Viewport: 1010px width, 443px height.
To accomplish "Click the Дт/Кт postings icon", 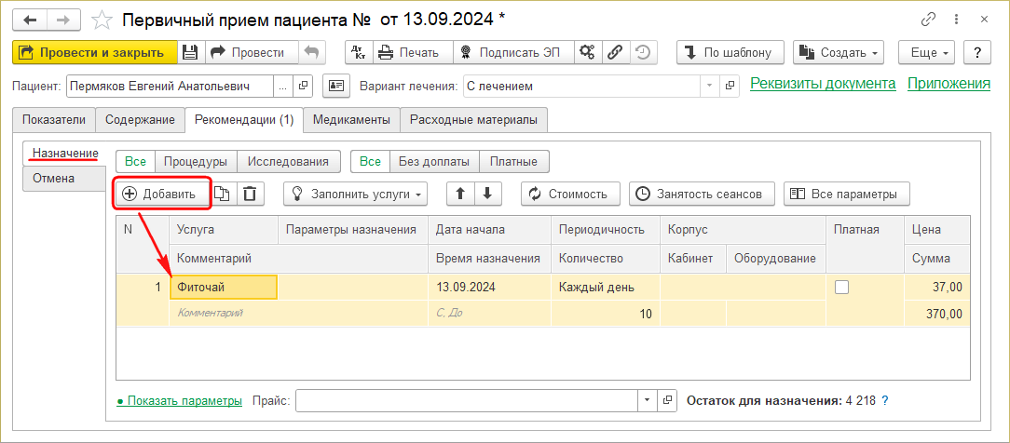I will (x=361, y=52).
